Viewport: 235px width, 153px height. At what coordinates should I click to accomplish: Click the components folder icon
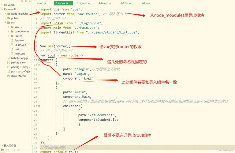pos(12,32)
